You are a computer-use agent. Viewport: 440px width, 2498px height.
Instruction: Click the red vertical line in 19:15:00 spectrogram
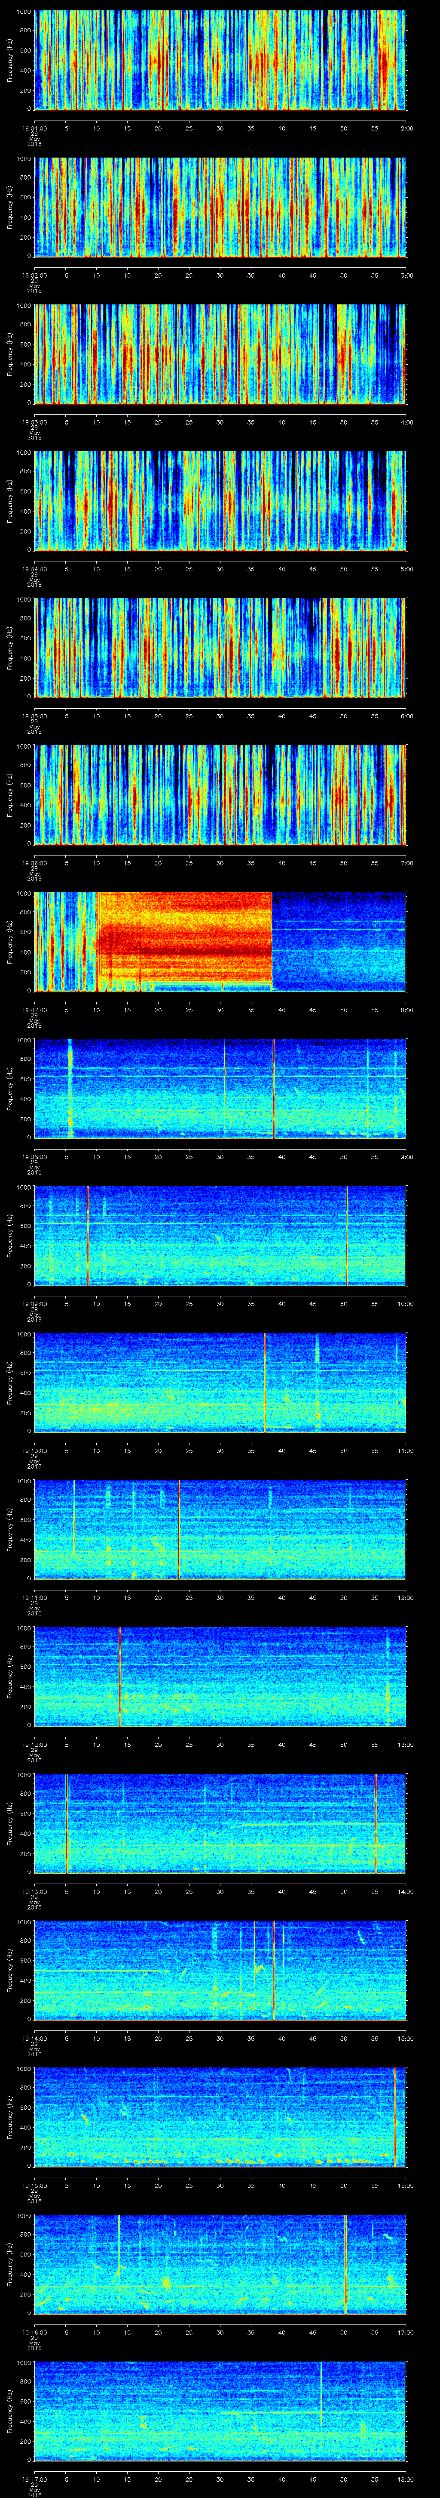[x=394, y=2116]
